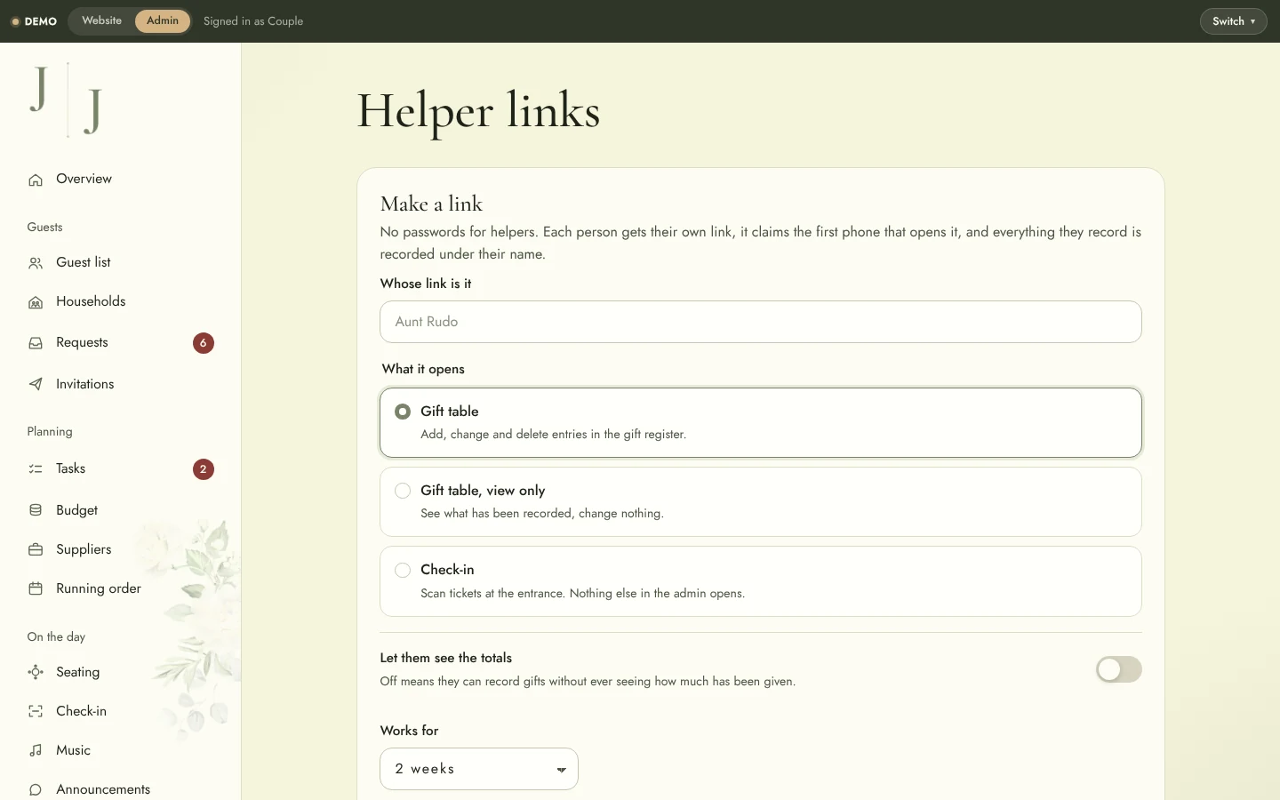Click the Budget coins icon
The image size is (1280, 800).
(x=36, y=510)
